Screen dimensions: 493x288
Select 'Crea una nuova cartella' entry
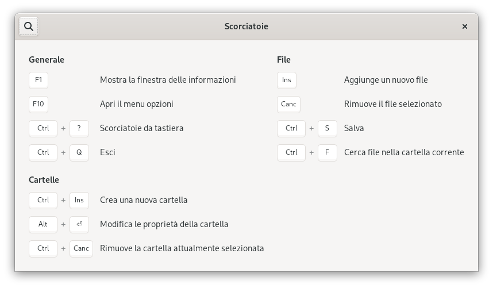click(x=144, y=200)
